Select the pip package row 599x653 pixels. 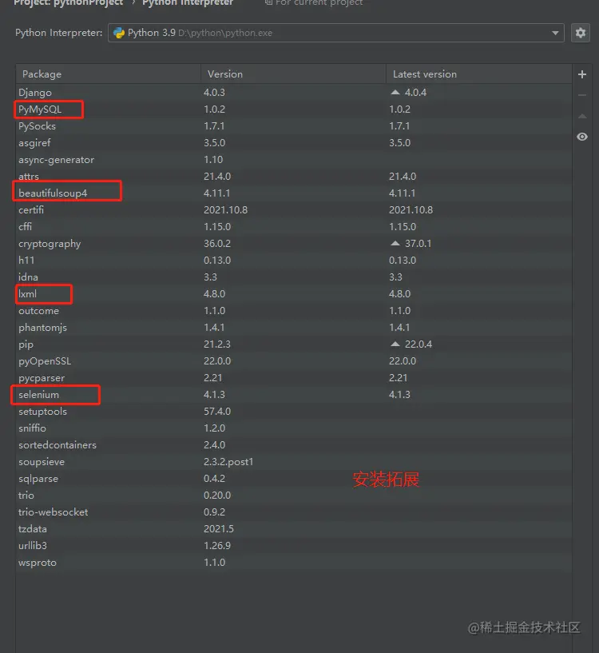point(293,344)
